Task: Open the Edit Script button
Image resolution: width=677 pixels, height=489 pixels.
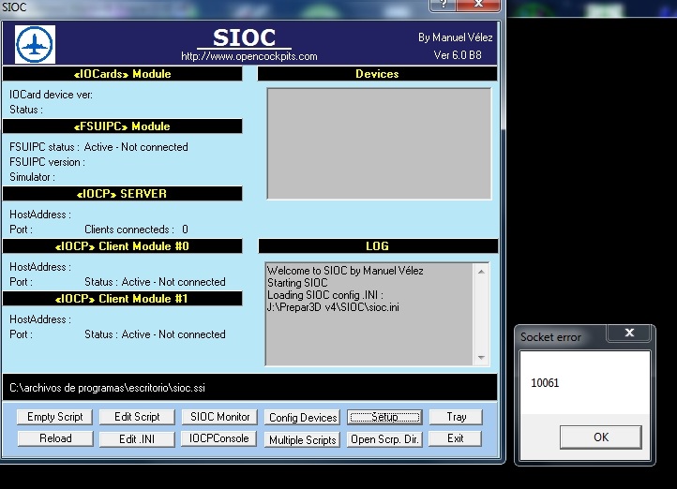Action: (137, 417)
